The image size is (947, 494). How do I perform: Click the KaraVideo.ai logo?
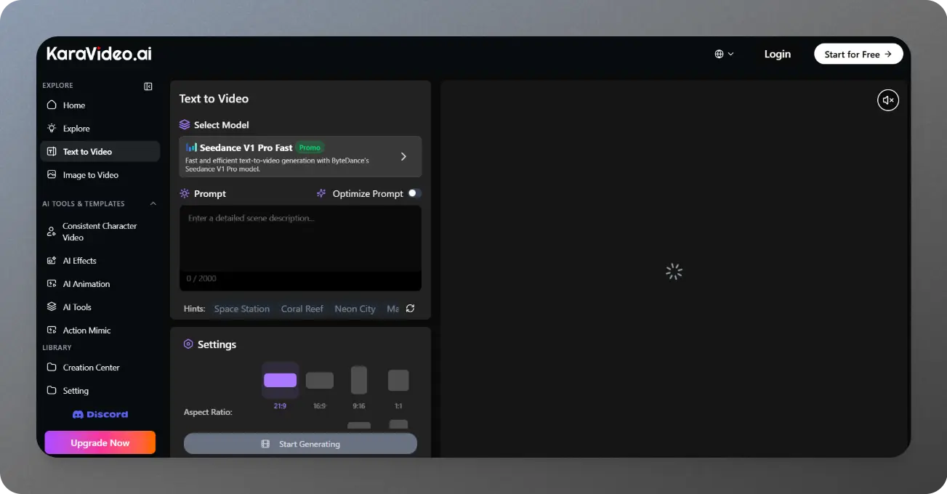pos(99,54)
